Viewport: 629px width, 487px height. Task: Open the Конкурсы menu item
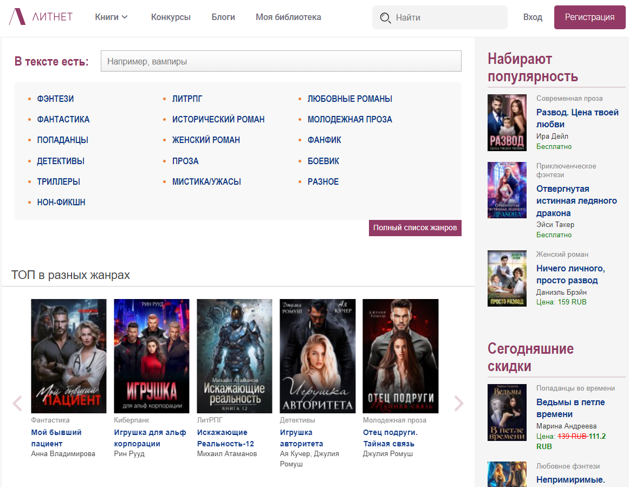171,17
